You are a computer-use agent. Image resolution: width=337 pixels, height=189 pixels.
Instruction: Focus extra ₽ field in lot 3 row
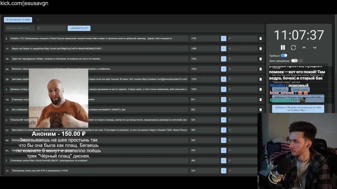coord(242,38)
